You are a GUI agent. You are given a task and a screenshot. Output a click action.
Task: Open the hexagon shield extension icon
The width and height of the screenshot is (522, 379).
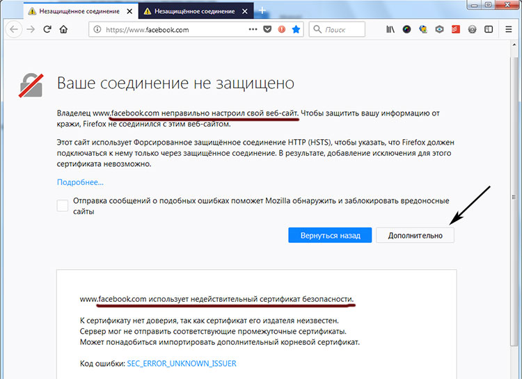[x=439, y=30]
